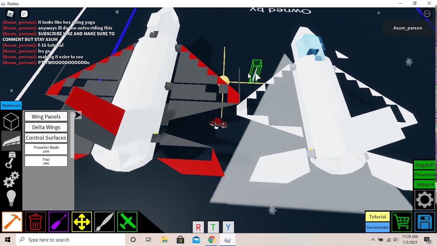Screen dimensions: 437x246
Task: Select the Asum_person player entry
Action: (x=408, y=28)
